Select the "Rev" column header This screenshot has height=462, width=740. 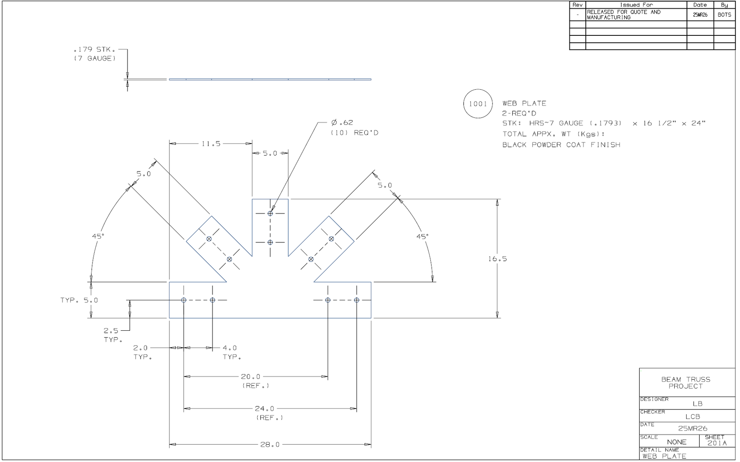[x=578, y=5]
